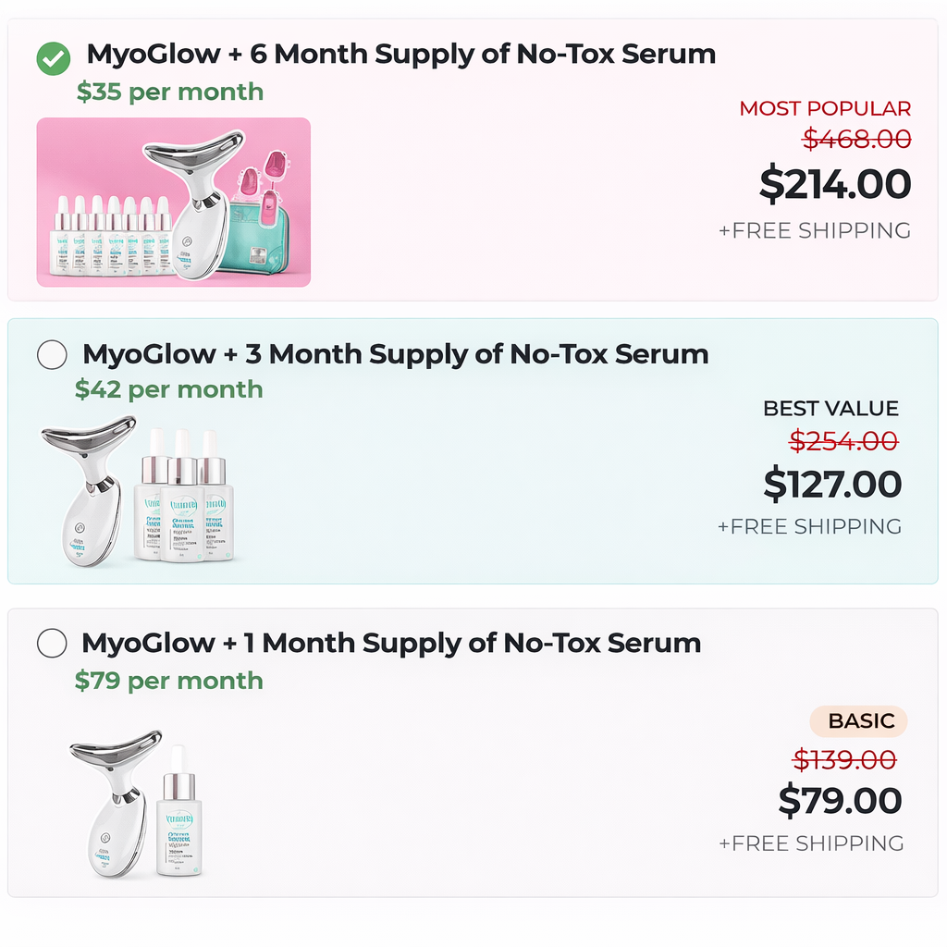Screen dimensions: 947x947
Task: Click the $79.00 price
Action: (840, 800)
